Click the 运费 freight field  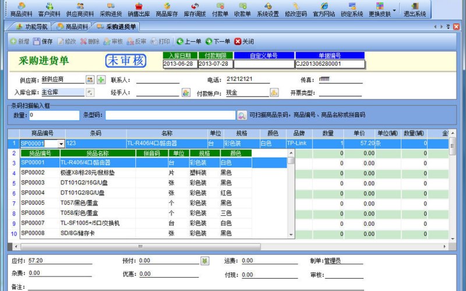tap(269, 261)
